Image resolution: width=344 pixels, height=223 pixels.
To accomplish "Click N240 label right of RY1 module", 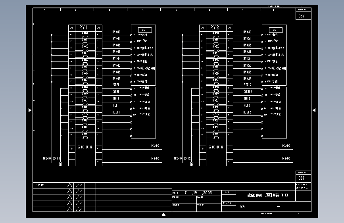I will pos(155,158).
